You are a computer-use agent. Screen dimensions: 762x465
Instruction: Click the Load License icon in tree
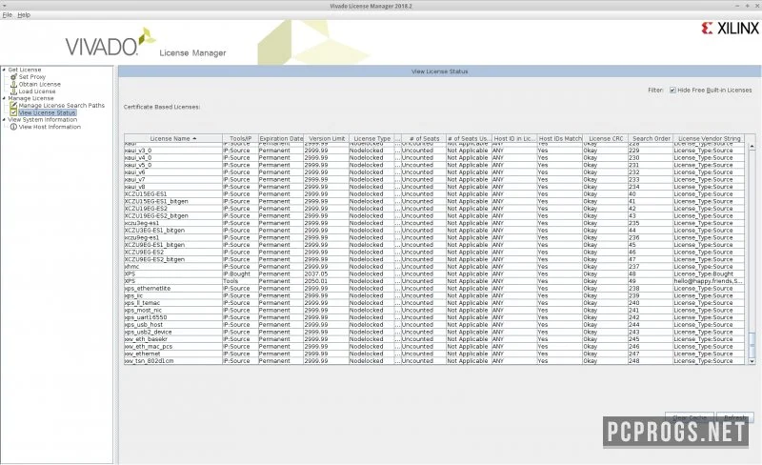13,91
